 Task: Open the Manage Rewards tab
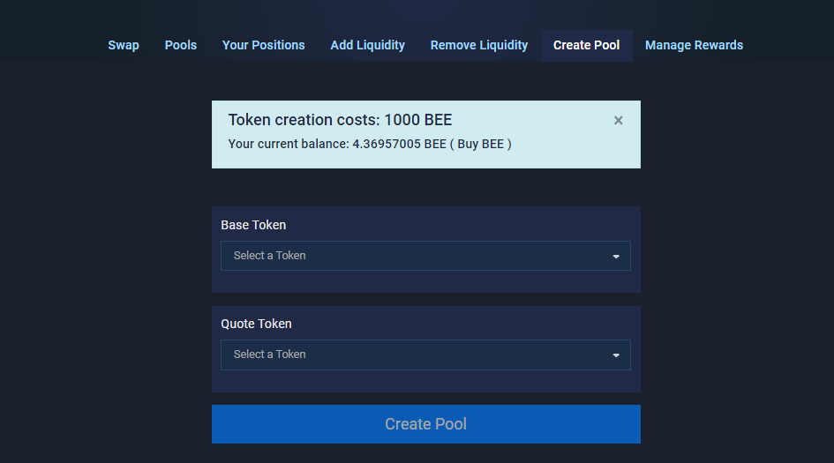click(x=694, y=45)
